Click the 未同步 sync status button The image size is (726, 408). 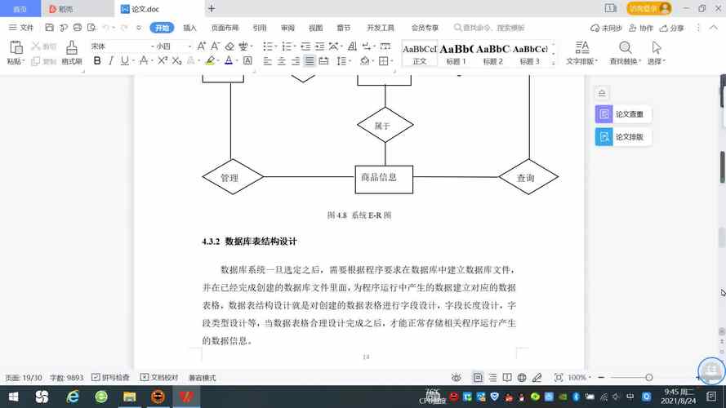tap(606, 29)
